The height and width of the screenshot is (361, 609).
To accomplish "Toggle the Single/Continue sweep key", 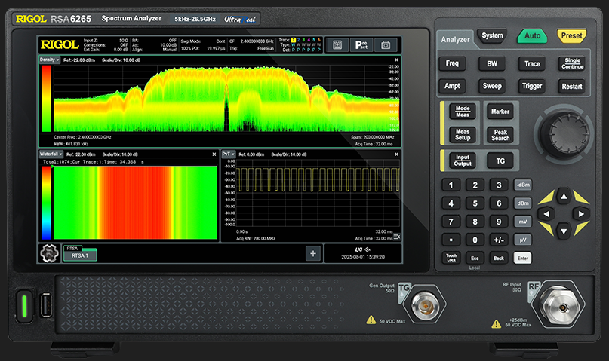I will tap(573, 63).
